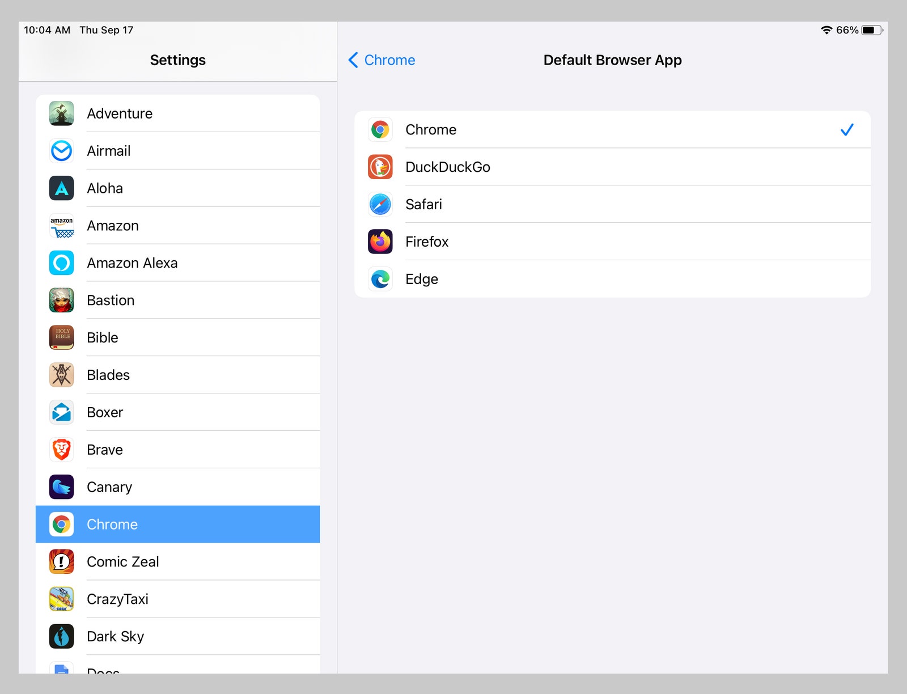Image resolution: width=907 pixels, height=694 pixels.
Task: Select the Firefox browser icon
Action: [380, 242]
